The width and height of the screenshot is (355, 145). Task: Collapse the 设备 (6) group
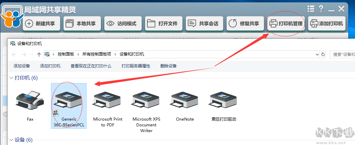point(11,140)
